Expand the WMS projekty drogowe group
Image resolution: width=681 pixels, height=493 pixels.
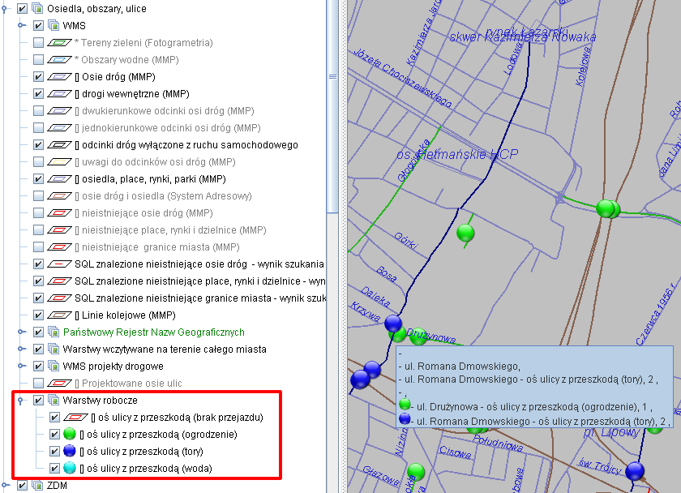point(22,367)
